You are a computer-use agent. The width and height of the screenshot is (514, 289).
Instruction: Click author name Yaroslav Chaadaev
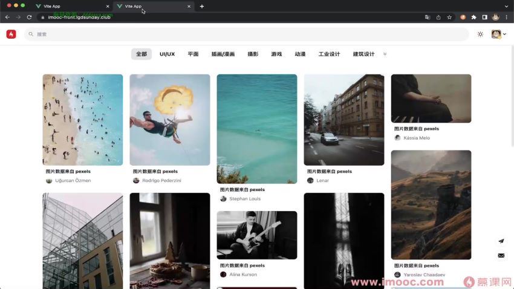click(424, 274)
